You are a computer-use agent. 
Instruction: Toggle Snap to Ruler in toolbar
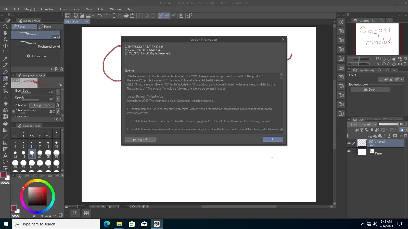coord(161,16)
